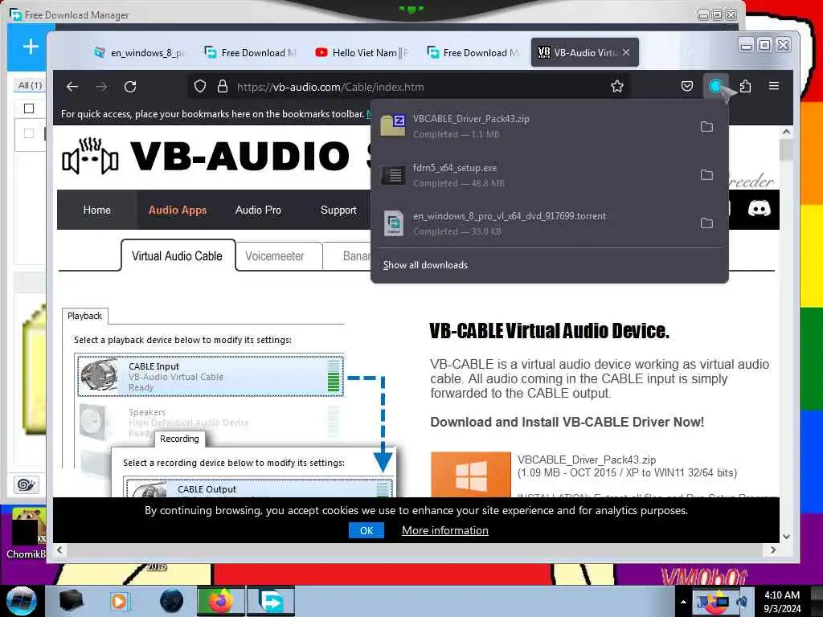
Task: Open the Home menu on the site
Action: pyautogui.click(x=97, y=210)
